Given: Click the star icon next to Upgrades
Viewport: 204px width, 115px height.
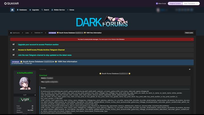Looking at the screenshot, I should coord(30,10).
